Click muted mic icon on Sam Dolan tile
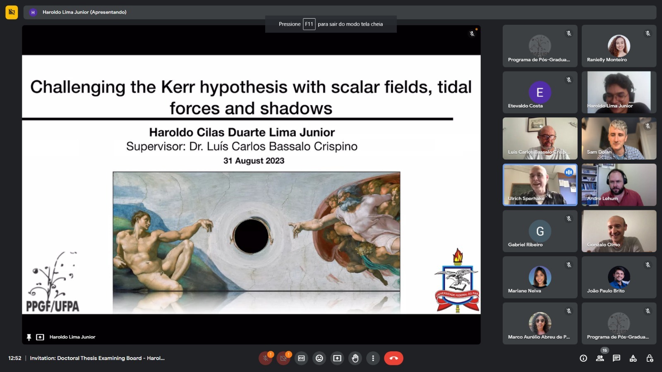This screenshot has width=662, height=372. pyautogui.click(x=648, y=126)
